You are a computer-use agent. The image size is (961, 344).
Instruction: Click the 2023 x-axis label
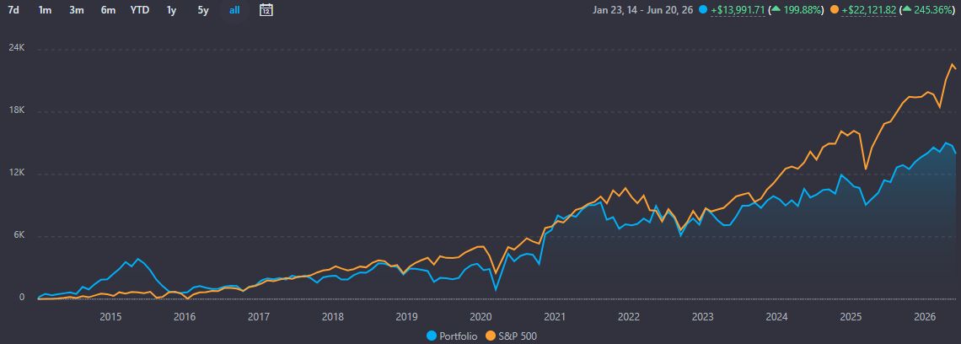tap(702, 317)
